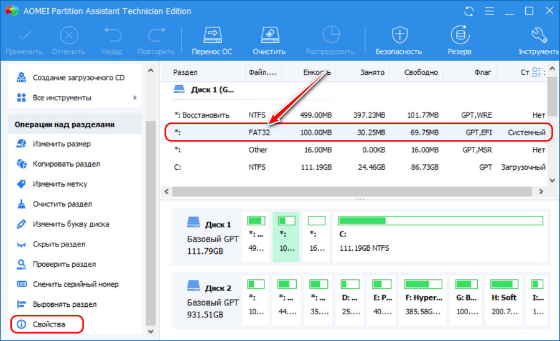Screen dimensions: 560x341
Task: Expand the Все инструменты submenu arrow
Action: (x=135, y=98)
